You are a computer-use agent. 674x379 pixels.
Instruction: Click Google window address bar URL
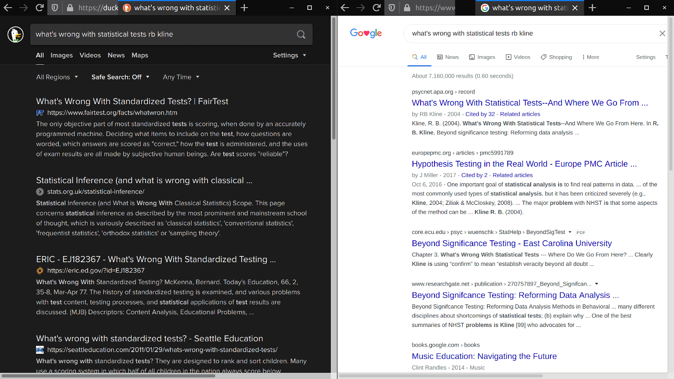click(x=435, y=8)
